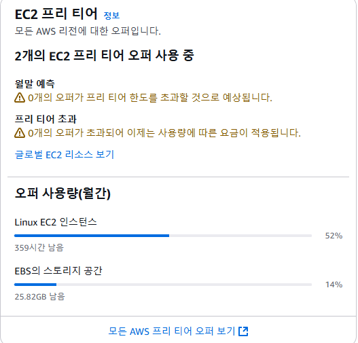Click warning icon under 프리 티어 초과
Screen dimensions: 358x343
20,132
